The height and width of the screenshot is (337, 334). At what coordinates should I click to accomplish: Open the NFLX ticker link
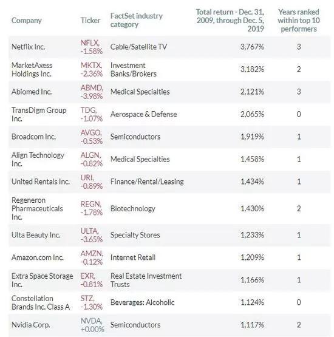tap(90, 43)
